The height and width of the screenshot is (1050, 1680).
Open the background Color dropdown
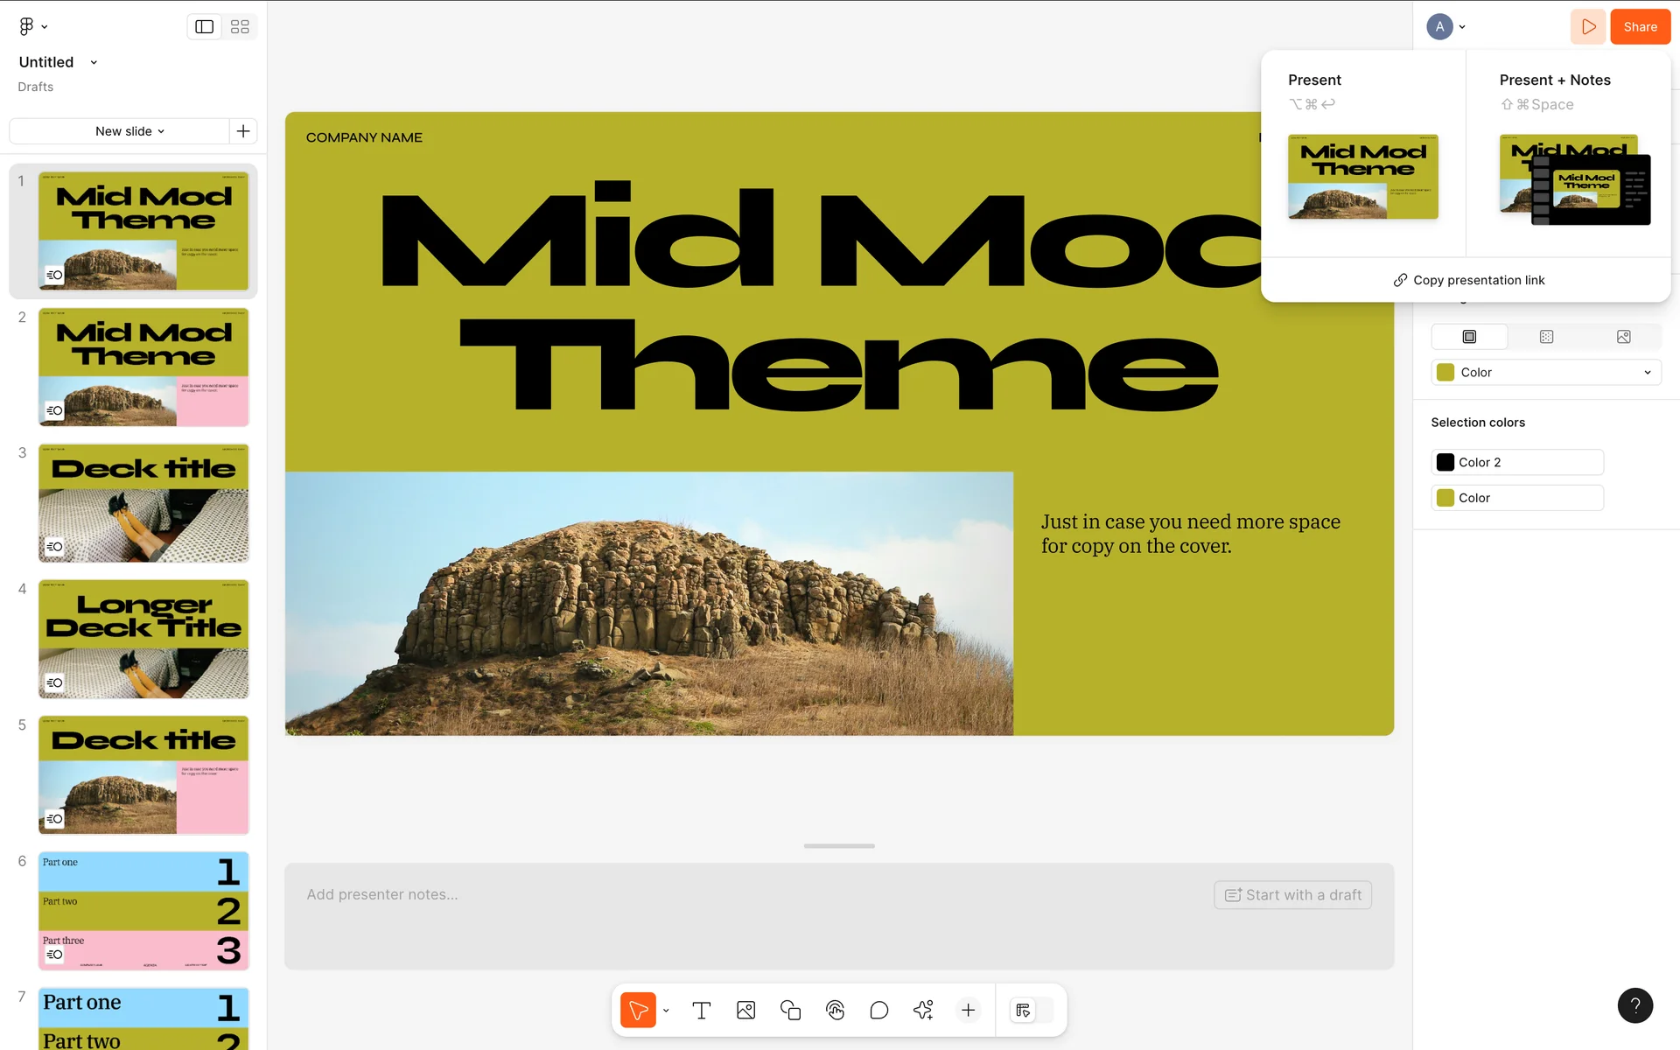coord(1545,373)
